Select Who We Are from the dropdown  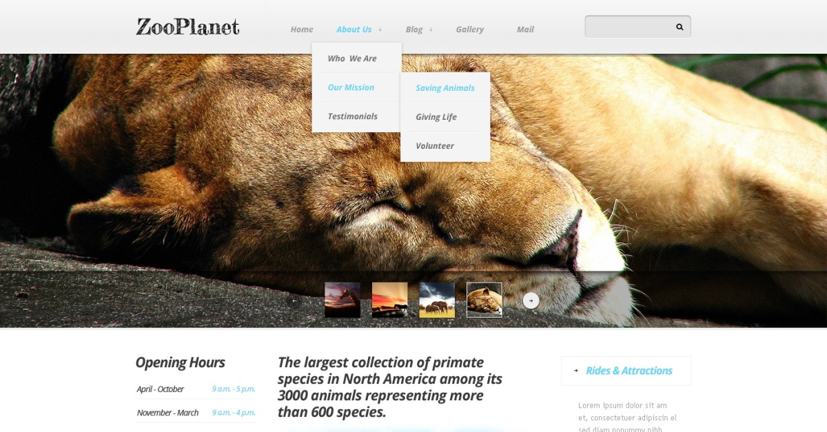(x=351, y=59)
